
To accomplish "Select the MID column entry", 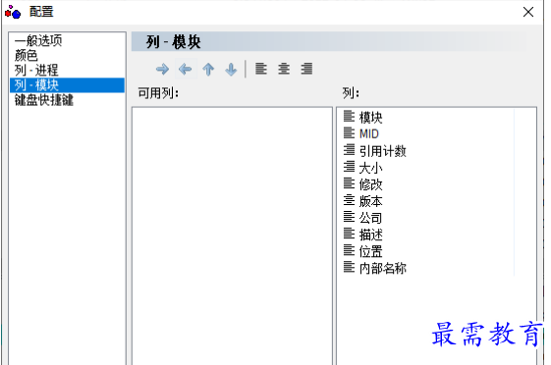I will [x=369, y=133].
